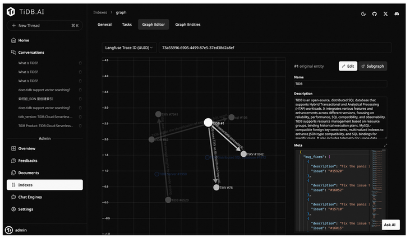Delete first 'What is TiDB?' conversation icon

pyautogui.click(x=80, y=63)
